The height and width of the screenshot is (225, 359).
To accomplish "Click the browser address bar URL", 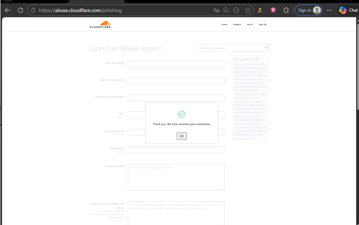I will pos(80,10).
